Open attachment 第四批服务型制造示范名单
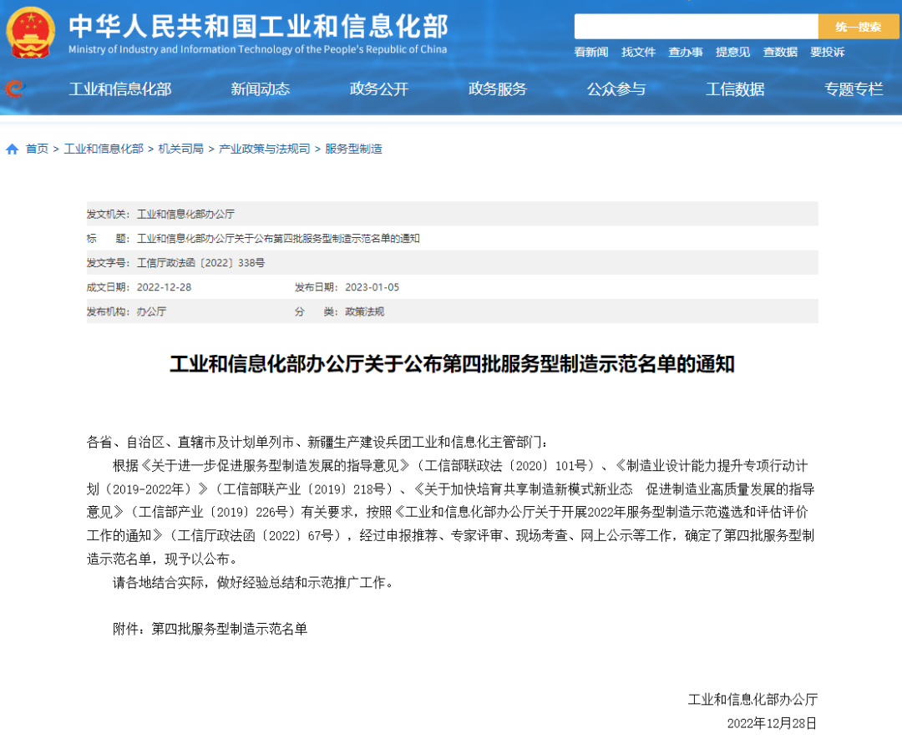The image size is (902, 744). 229,629
